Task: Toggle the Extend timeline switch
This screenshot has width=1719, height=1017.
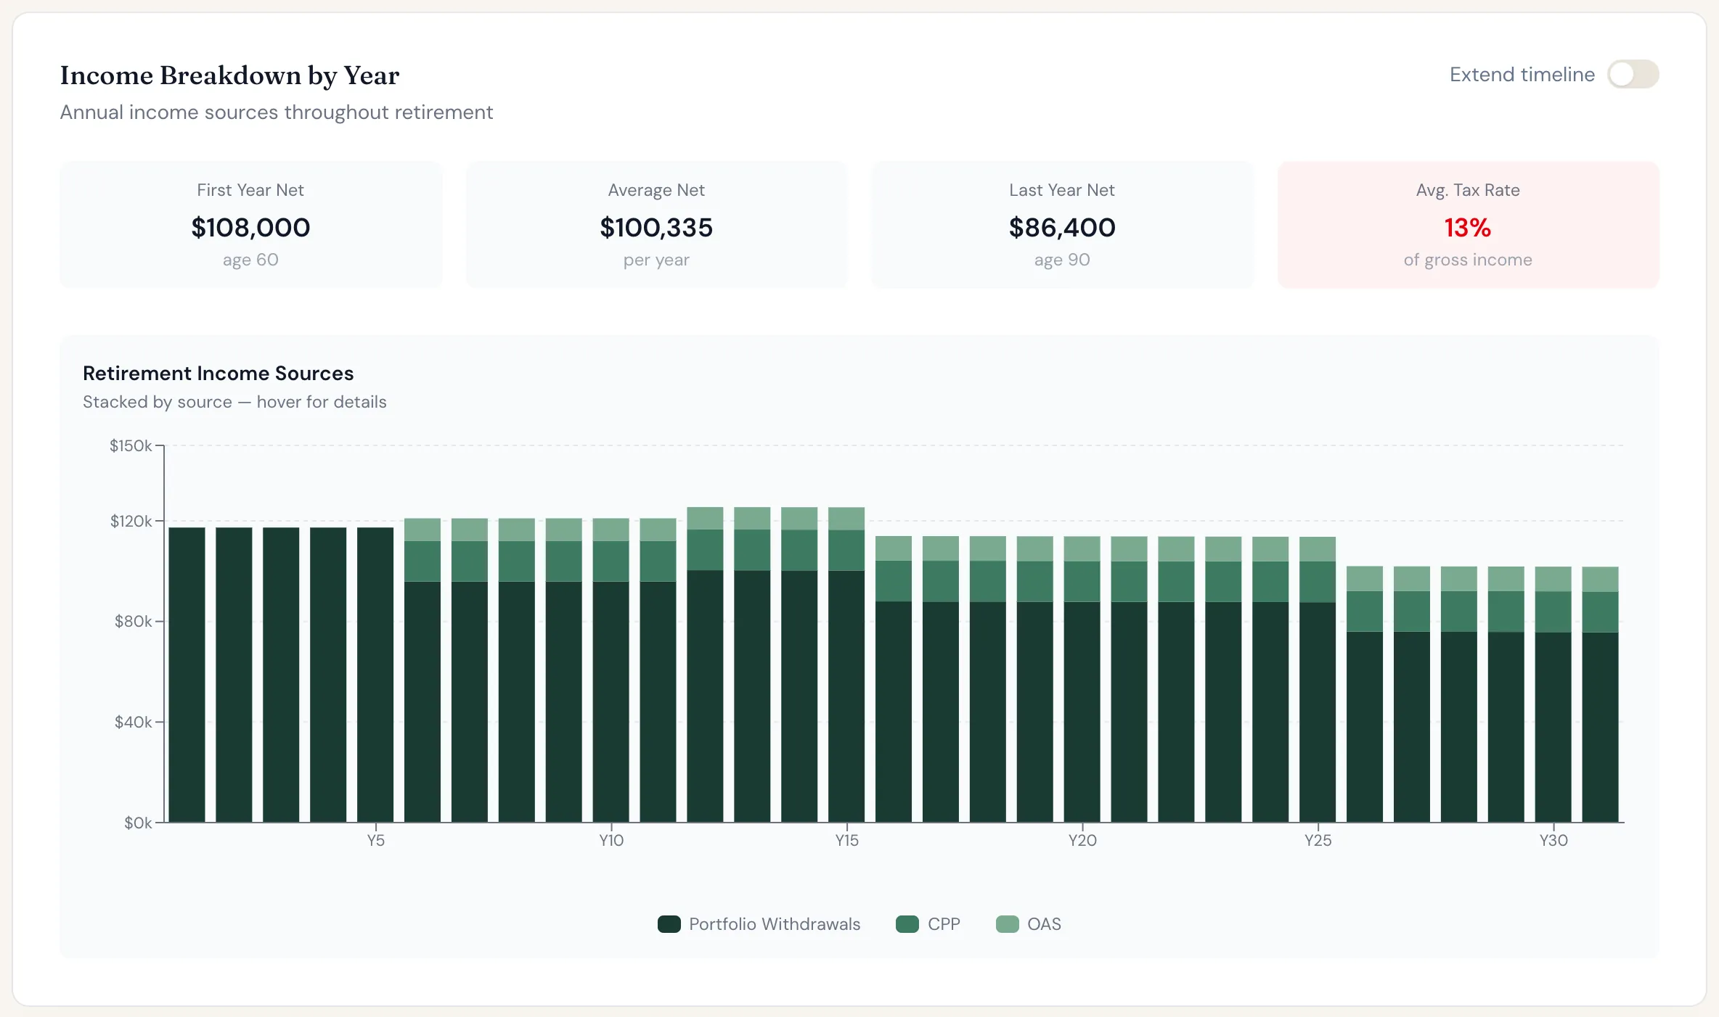Action: coord(1633,74)
